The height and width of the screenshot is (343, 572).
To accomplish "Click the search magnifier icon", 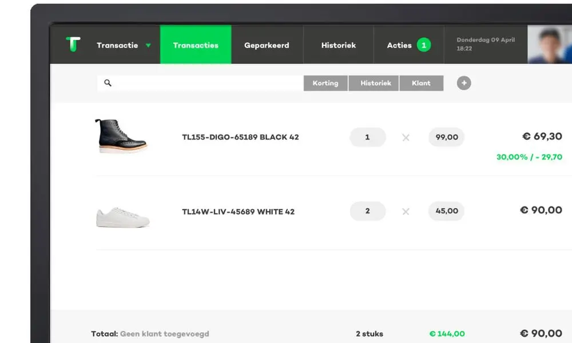I will coord(108,83).
